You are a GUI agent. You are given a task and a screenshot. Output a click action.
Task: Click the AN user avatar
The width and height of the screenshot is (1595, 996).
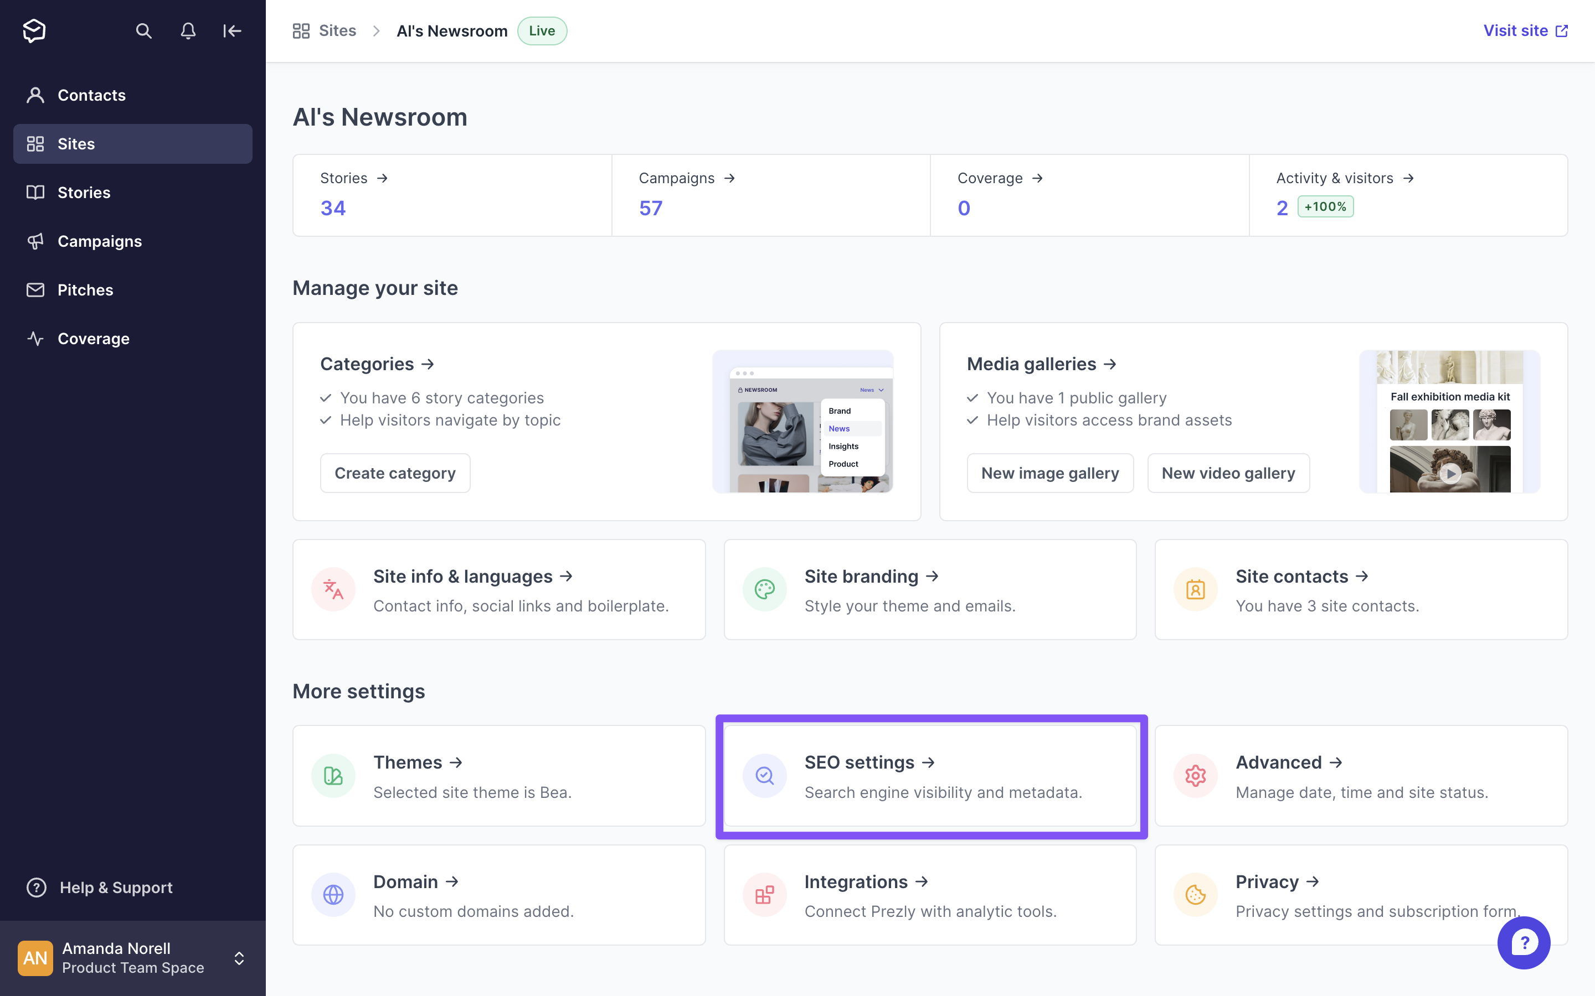point(35,958)
